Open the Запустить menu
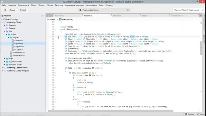This screenshot has height=116, width=206. pos(59,5)
